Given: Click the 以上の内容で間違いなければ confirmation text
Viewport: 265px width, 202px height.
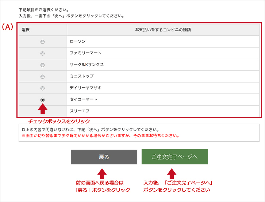Looking at the screenshot, I should pos(91,130).
